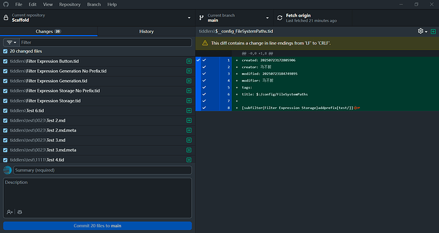Click the green added icon beside Test 6.tid
This screenshot has height=233, width=439.
pyautogui.click(x=189, y=111)
